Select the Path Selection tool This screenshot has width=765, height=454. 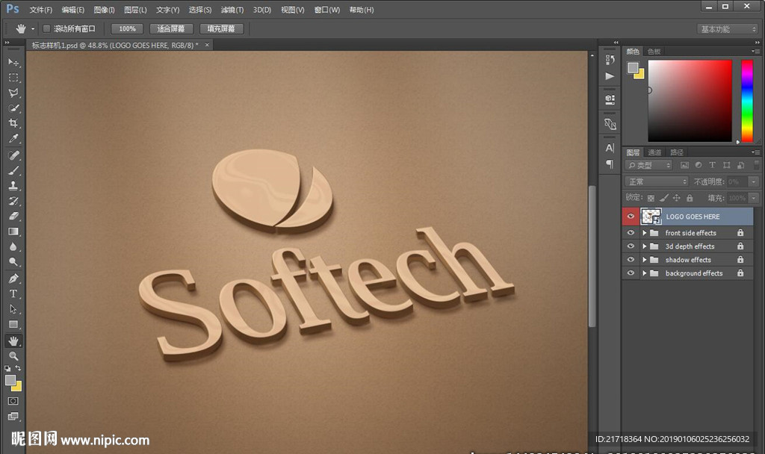(x=13, y=309)
